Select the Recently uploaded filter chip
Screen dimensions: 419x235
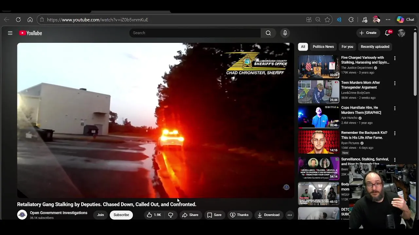tap(375, 47)
